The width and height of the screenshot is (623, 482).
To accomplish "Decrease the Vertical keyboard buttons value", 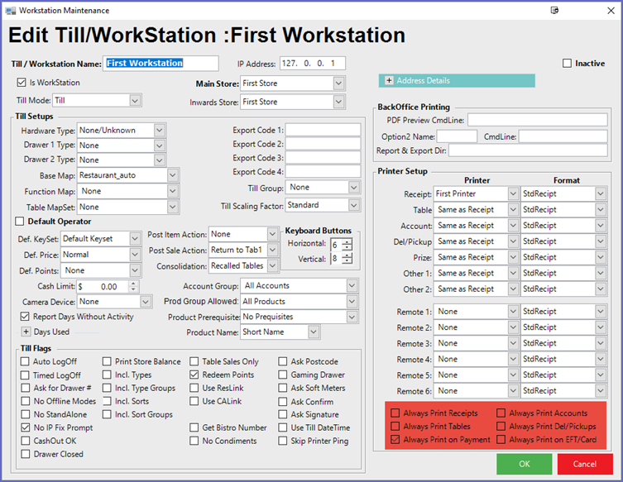I will click(x=347, y=261).
